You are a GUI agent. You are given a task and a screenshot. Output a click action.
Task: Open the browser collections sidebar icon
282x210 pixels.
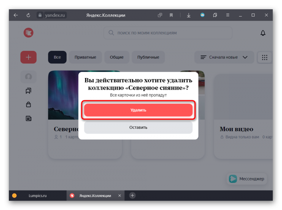pyautogui.click(x=215, y=15)
